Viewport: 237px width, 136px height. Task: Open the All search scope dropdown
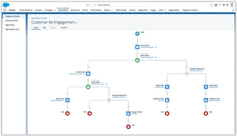88,5
